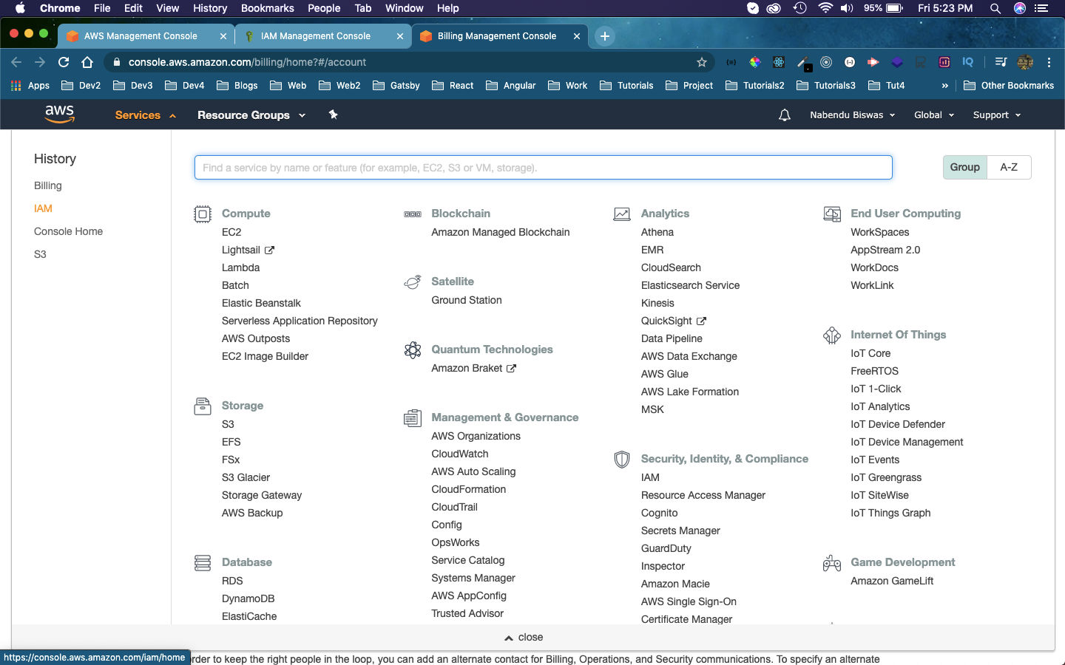Open Chrome three-dot menu
This screenshot has height=665, width=1065.
1049,62
